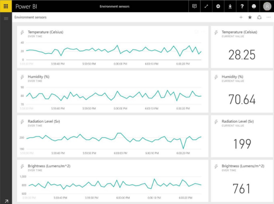Click the Power BI logo text
This screenshot has height=204, width=274.
pos(26,6)
